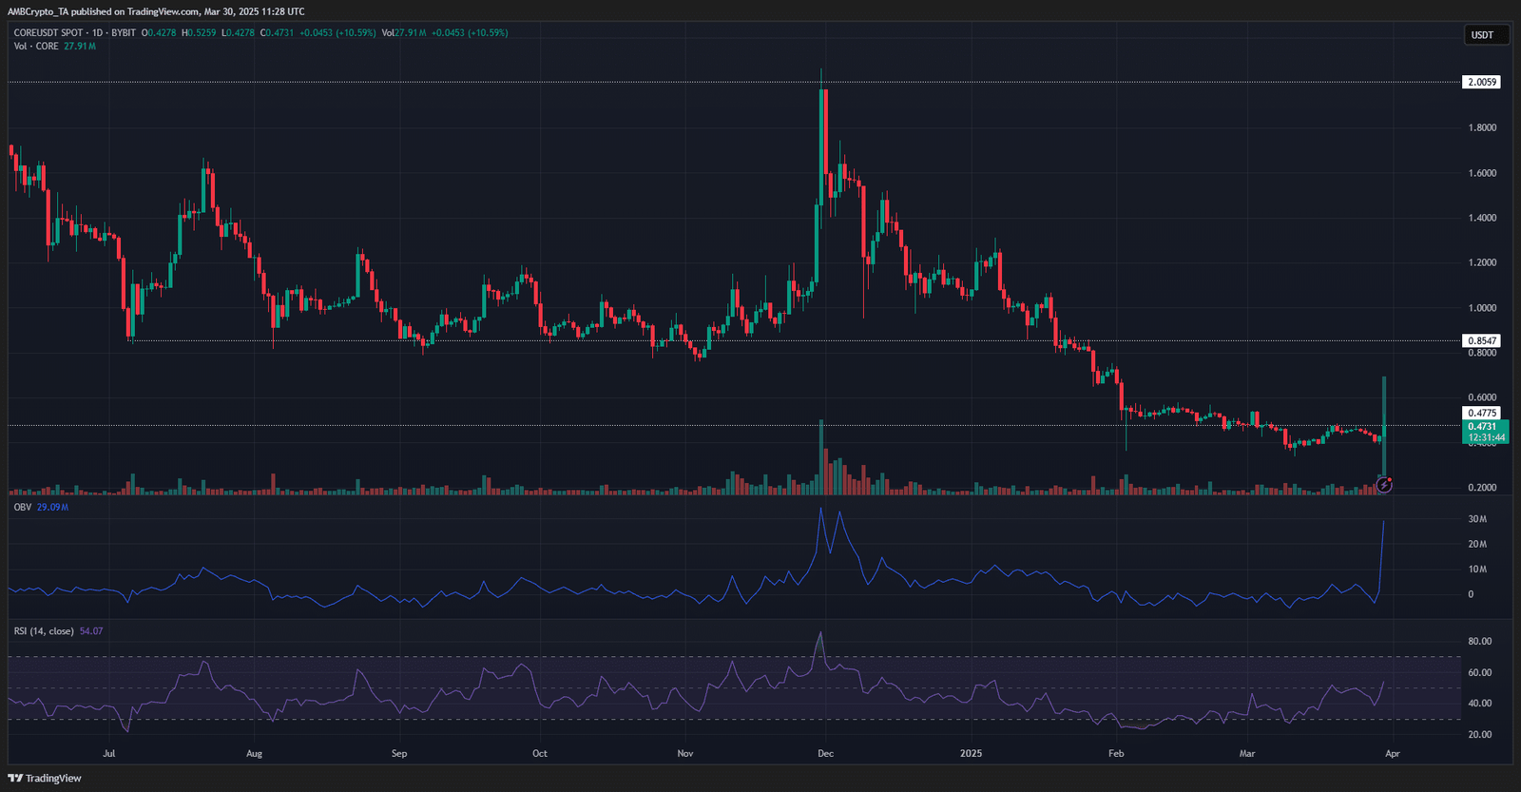
Task: Click the 2.0059 price level label
Action: [1482, 82]
